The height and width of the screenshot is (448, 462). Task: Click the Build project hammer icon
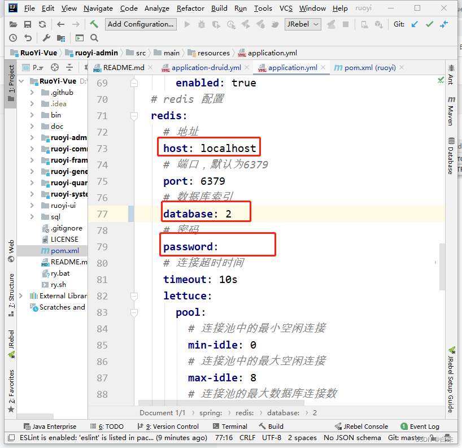coord(94,24)
